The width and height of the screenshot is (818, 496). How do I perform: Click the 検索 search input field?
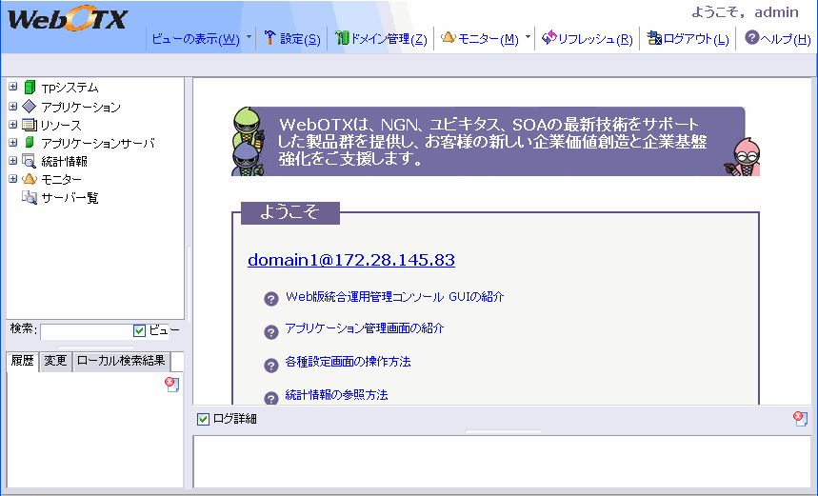click(86, 331)
